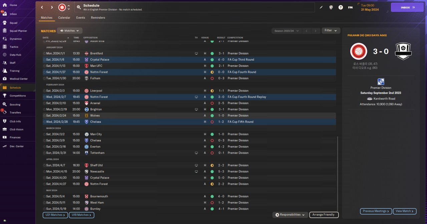Open U21 Matches

pyautogui.click(x=55, y=215)
